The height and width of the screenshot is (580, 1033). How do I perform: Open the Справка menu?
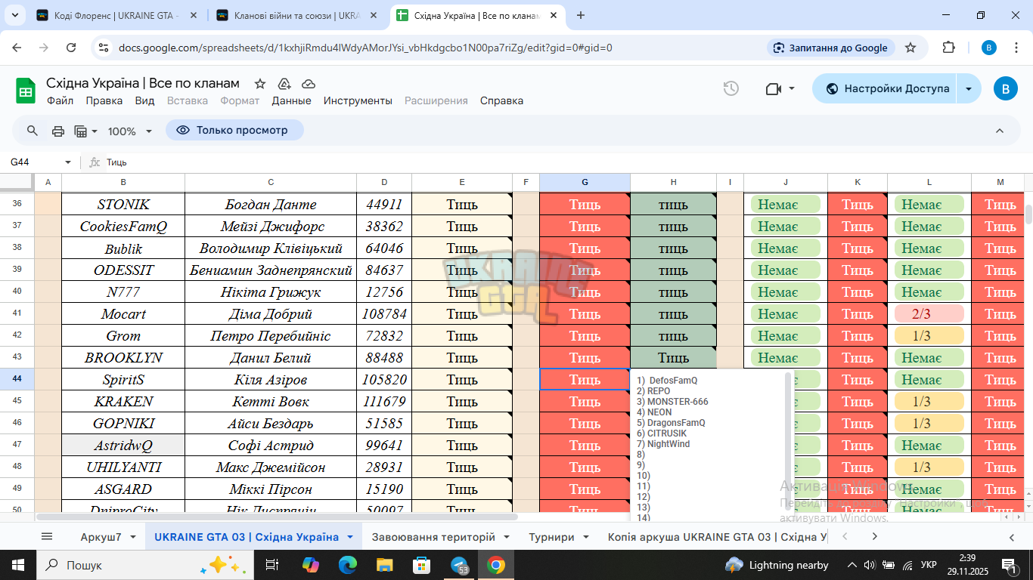501,100
